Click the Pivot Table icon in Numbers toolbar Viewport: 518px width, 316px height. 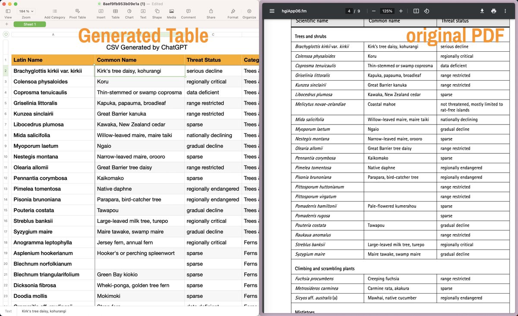[77, 11]
